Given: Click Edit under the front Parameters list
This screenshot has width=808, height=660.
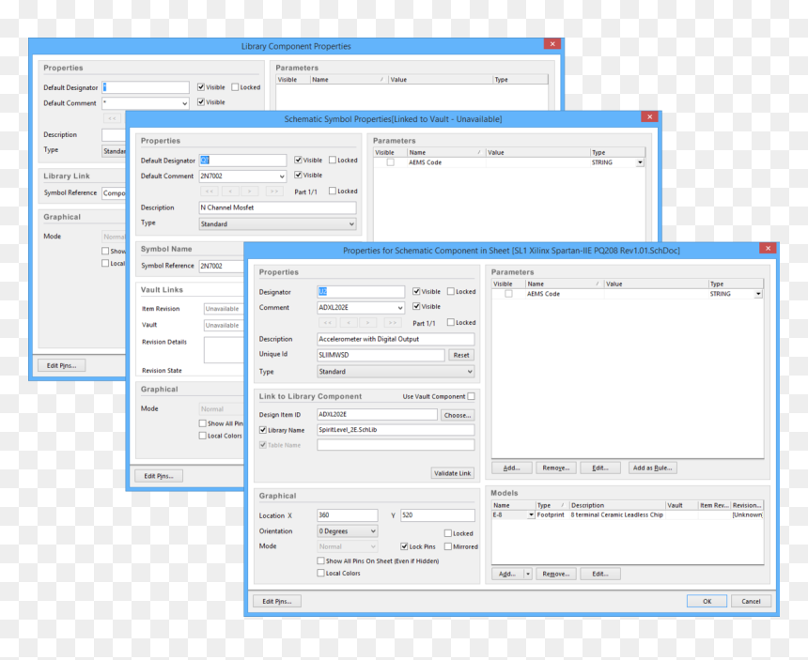Looking at the screenshot, I should [600, 468].
